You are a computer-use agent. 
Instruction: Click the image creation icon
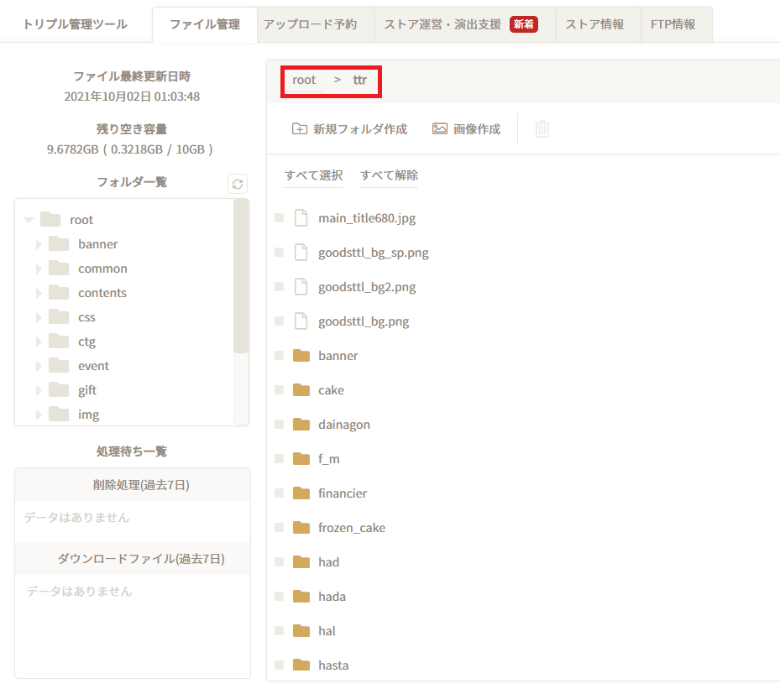(440, 129)
